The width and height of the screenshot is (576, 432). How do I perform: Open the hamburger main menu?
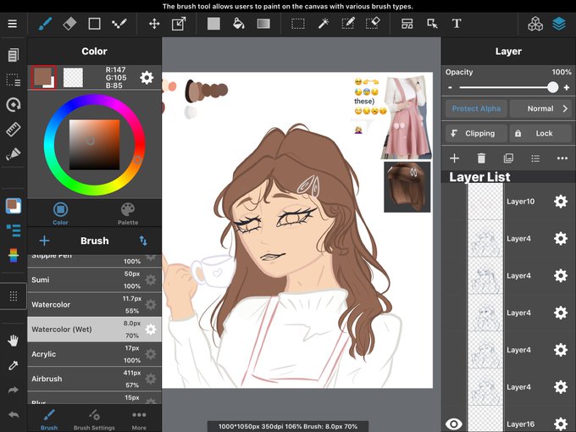pyautogui.click(x=13, y=24)
